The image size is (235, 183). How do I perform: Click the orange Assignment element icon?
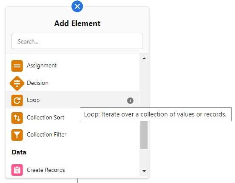(17, 66)
